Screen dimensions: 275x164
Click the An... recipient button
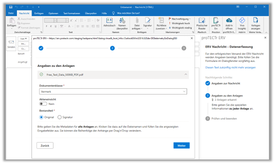pos(23,44)
